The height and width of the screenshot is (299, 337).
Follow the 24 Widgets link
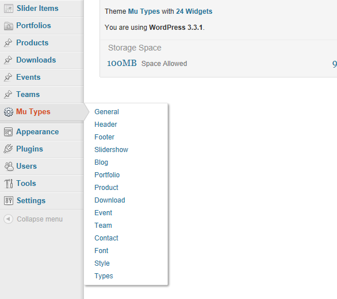click(x=194, y=11)
